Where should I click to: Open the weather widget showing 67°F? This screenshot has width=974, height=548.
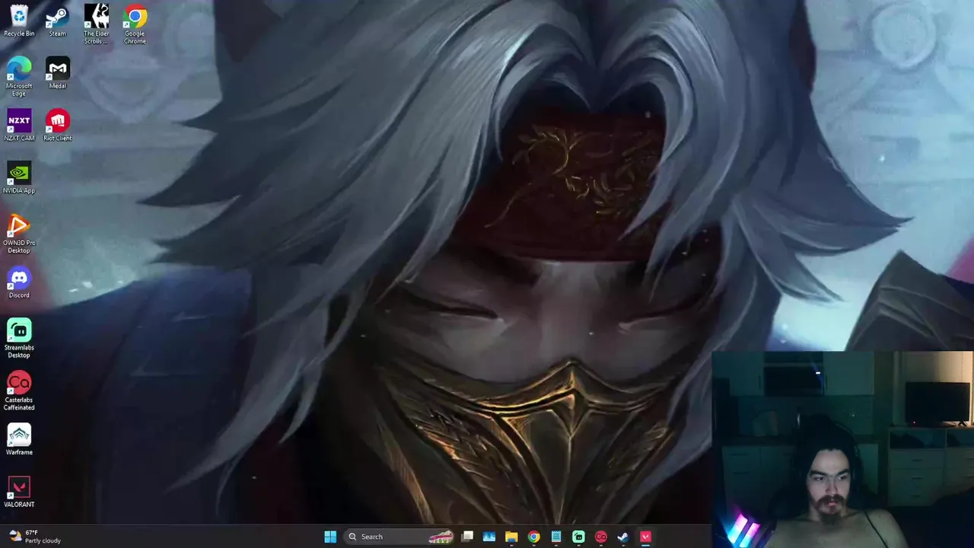pos(34,537)
